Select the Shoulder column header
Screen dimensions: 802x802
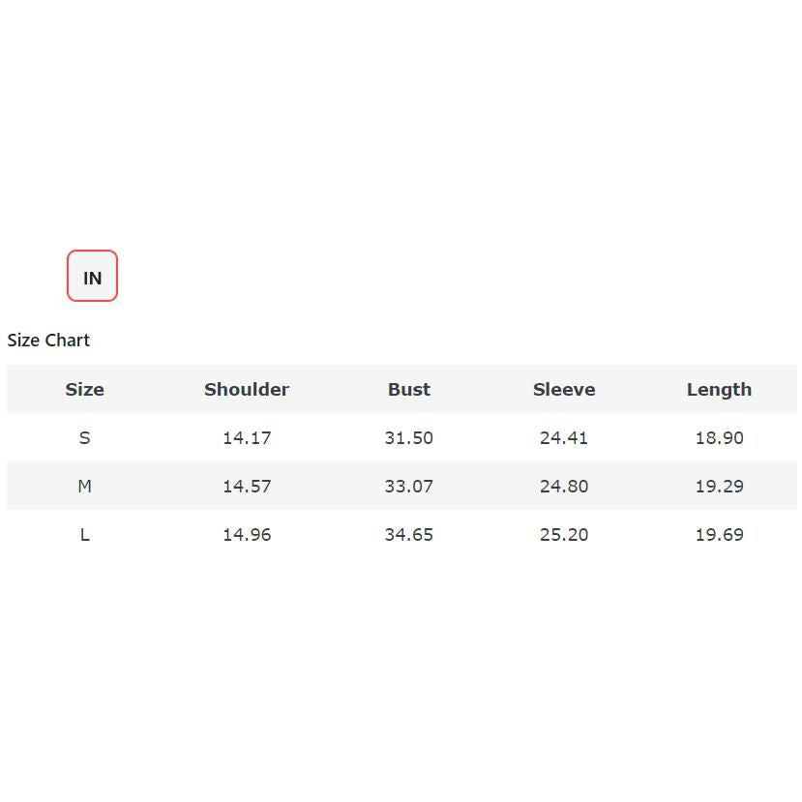point(247,390)
